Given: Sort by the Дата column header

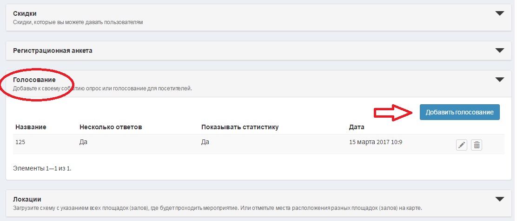Looking at the screenshot, I should click(357, 127).
